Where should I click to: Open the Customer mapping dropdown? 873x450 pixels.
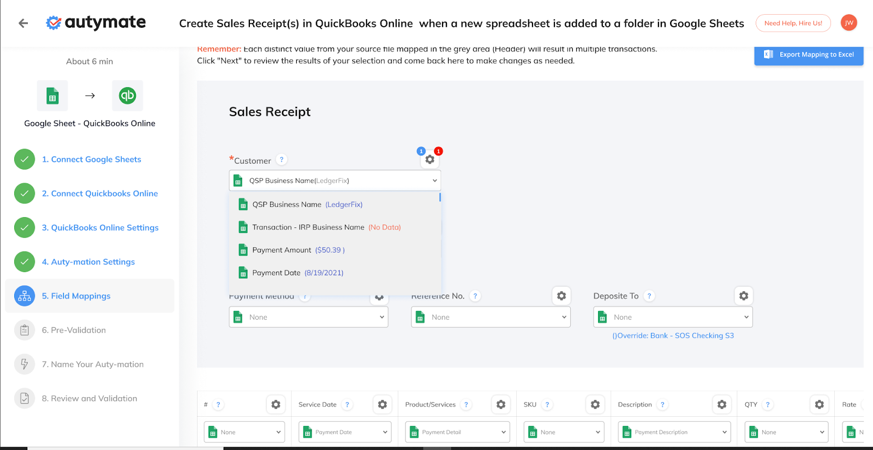[x=335, y=181]
